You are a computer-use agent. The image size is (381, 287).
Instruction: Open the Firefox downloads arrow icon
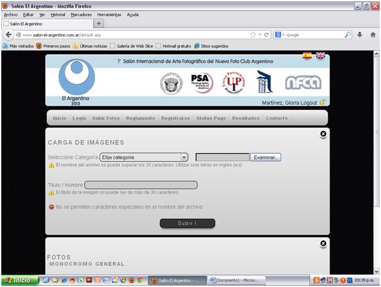click(x=360, y=35)
